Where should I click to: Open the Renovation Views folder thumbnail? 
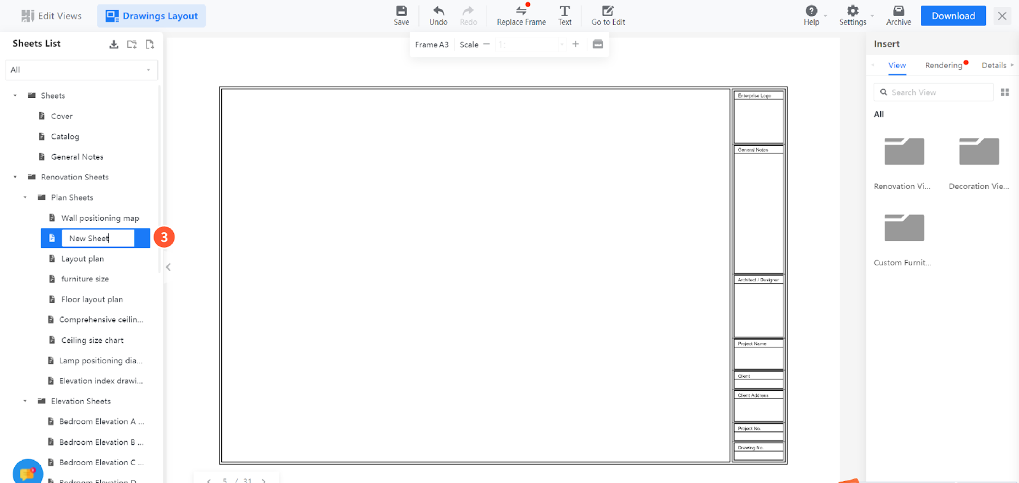(904, 151)
